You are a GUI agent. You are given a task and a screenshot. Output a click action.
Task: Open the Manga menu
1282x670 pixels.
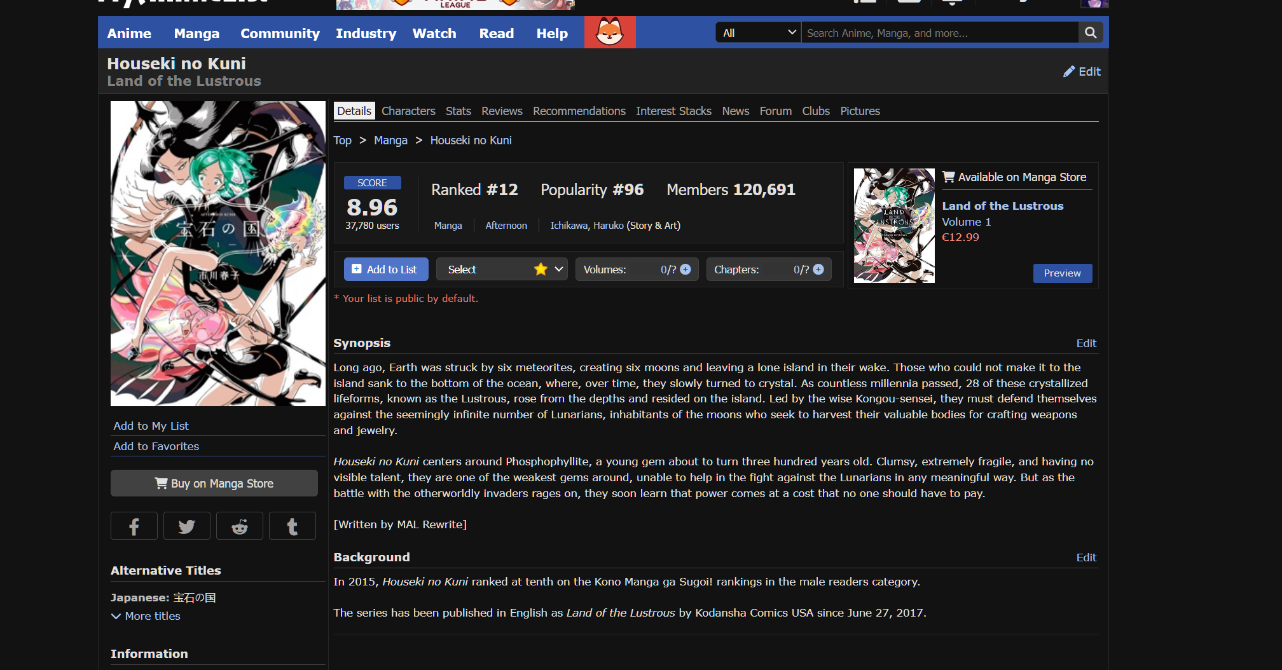tap(196, 34)
